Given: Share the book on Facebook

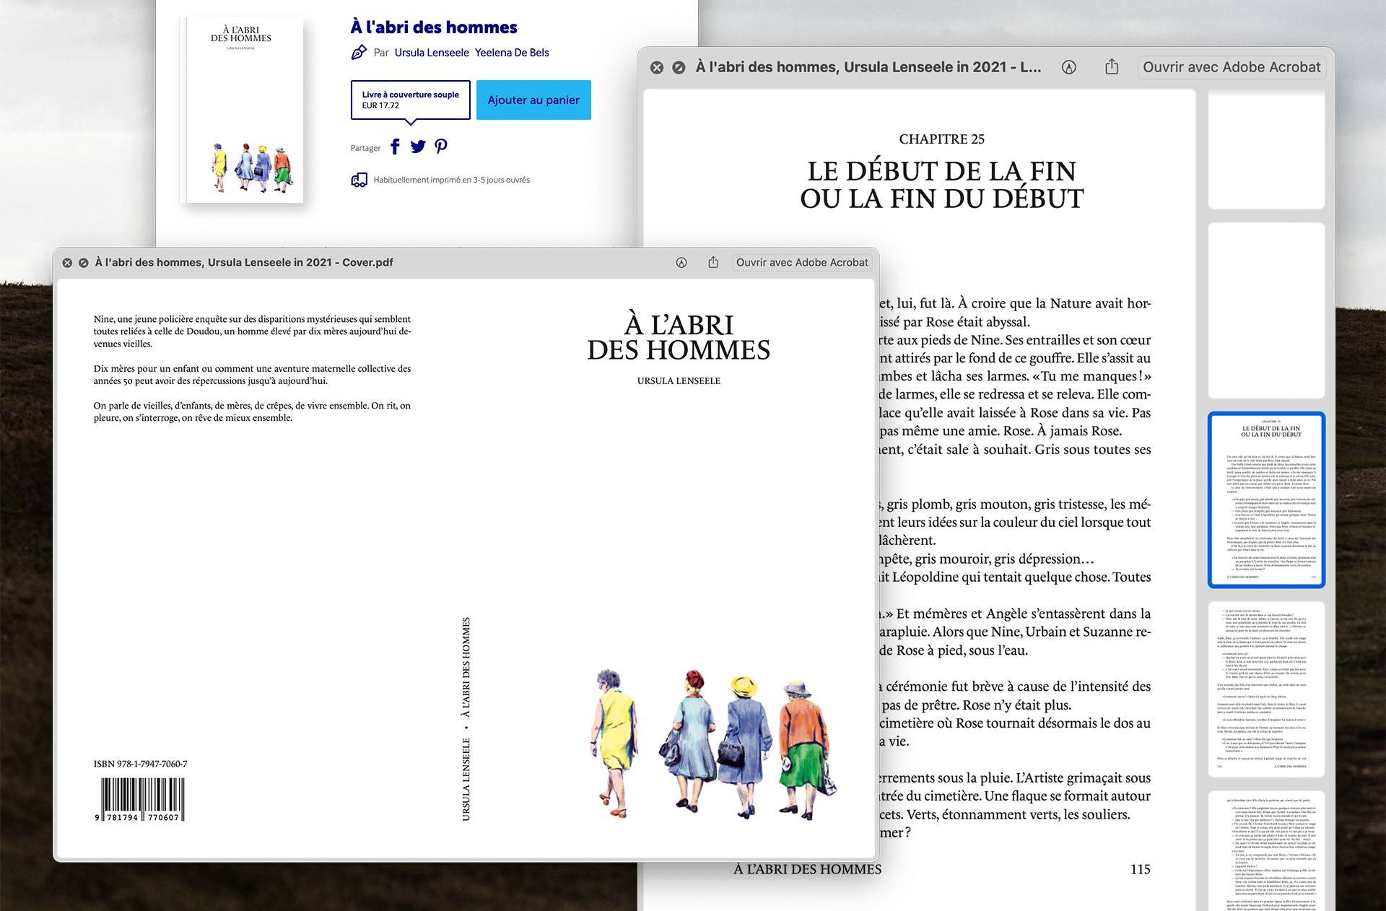Looking at the screenshot, I should [395, 147].
